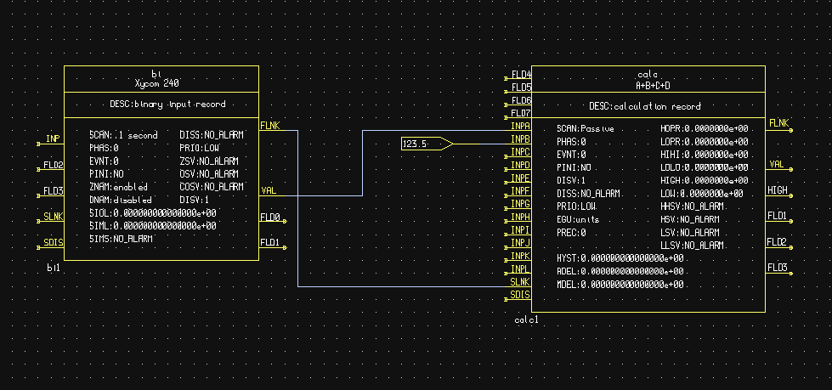Click the 'HHSV:NO_ALARM' field
Viewport: 832px width, 390px height.
pos(692,207)
